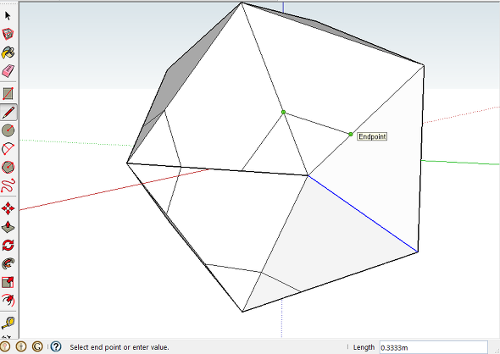Choose the Rotate tool
The height and width of the screenshot is (354, 500).
click(x=8, y=246)
